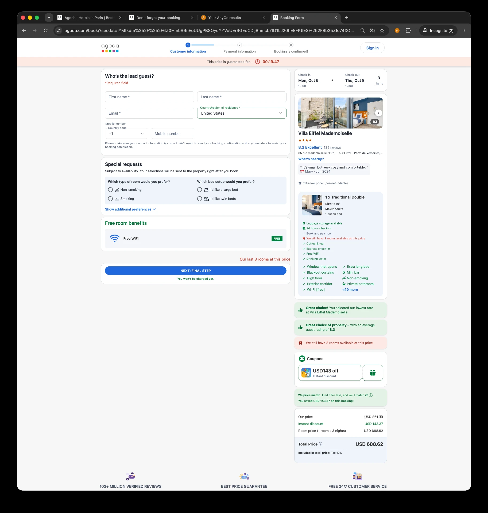Image resolution: width=488 pixels, height=513 pixels.
Task: Choose I'd like twin beds
Action: 200,199
